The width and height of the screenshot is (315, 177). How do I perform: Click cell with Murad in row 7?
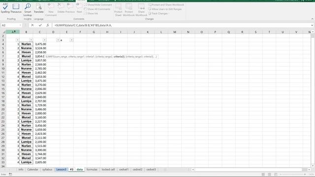(26, 57)
